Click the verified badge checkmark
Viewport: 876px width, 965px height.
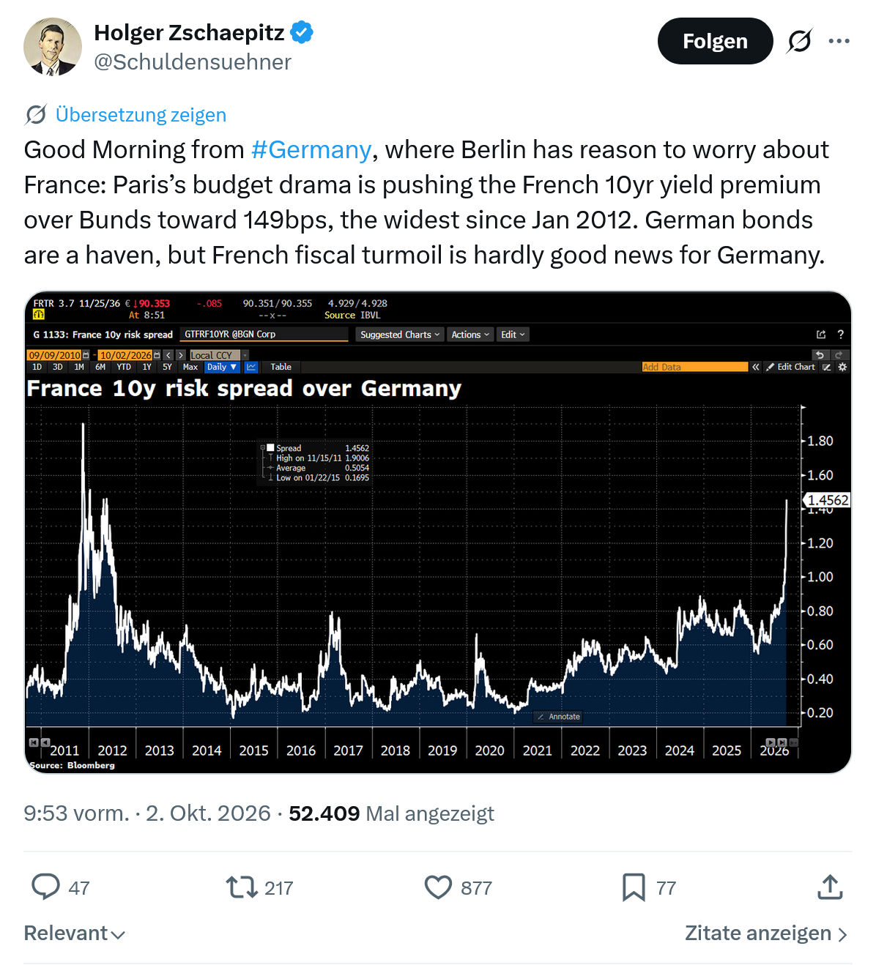coord(302,32)
